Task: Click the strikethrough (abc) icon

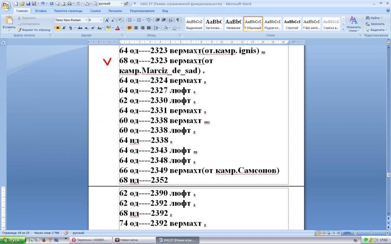Action: pyautogui.click(x=80, y=28)
